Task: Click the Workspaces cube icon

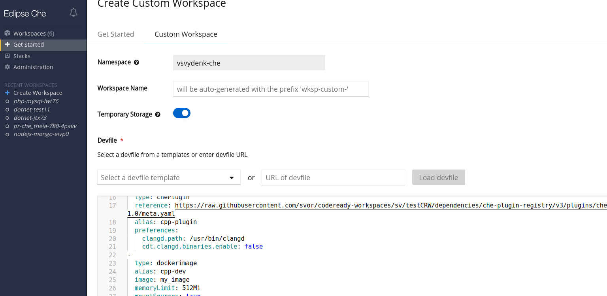Action: 7,33
